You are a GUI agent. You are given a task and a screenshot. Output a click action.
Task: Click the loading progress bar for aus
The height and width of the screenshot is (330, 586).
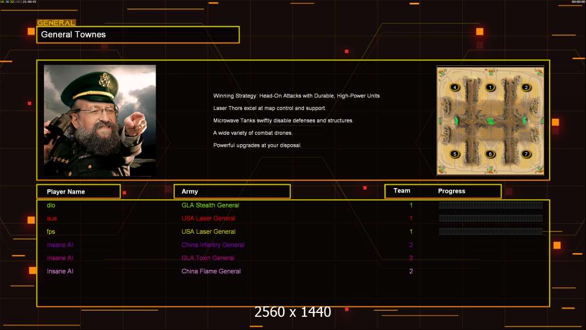click(491, 218)
